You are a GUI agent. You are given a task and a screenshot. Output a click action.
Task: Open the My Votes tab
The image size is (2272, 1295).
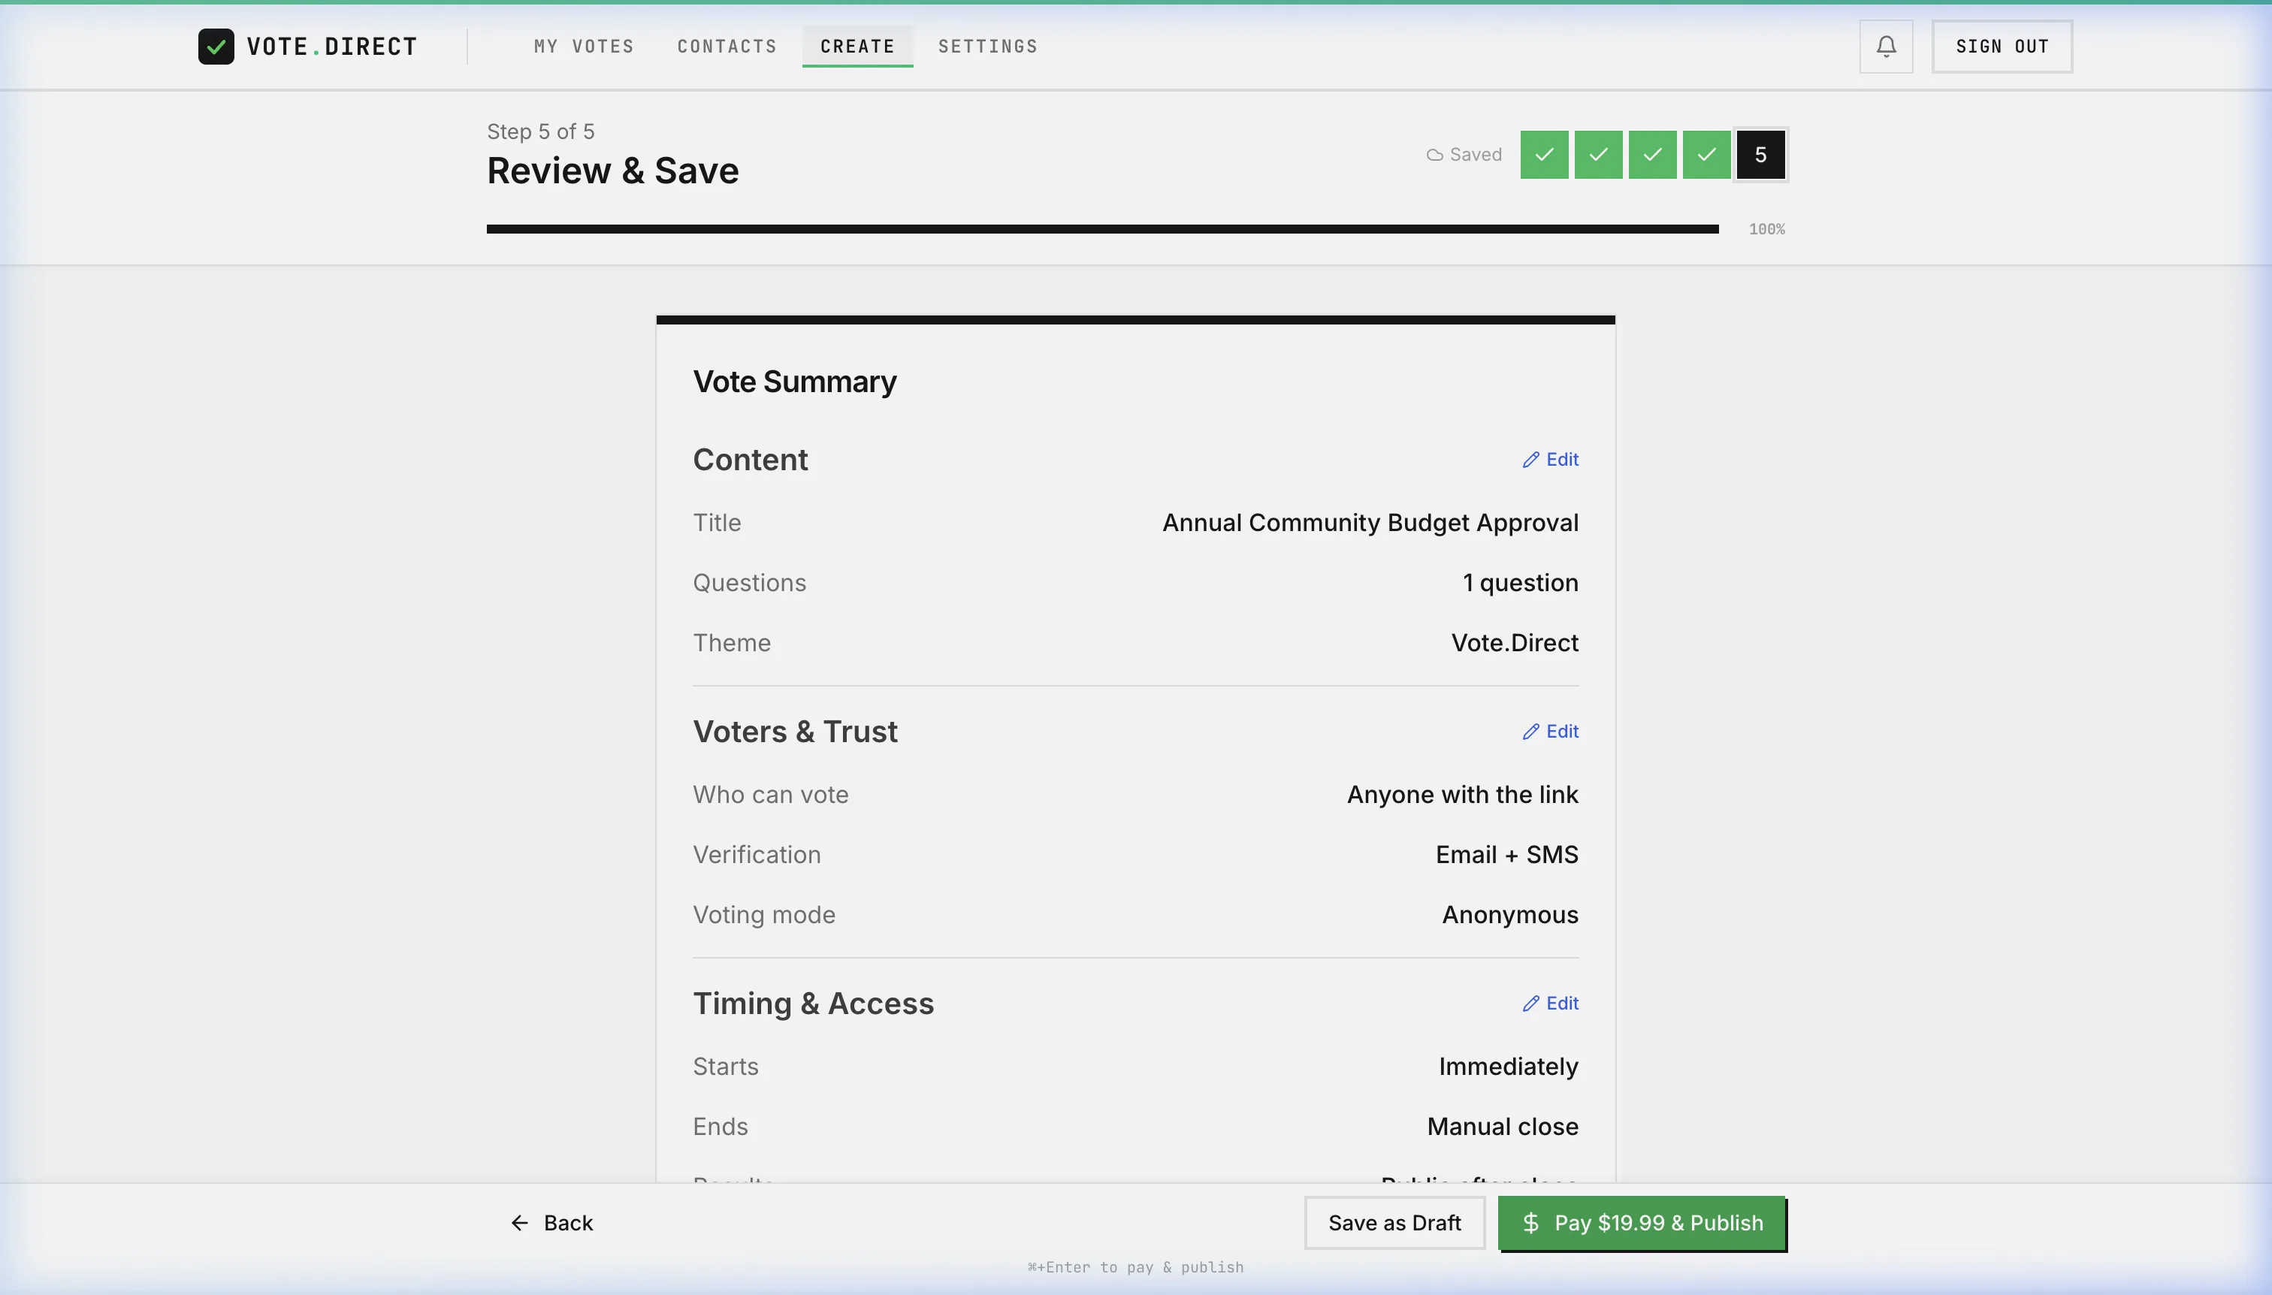584,47
